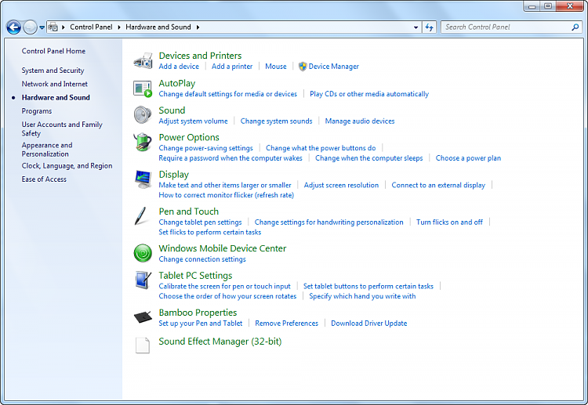The width and height of the screenshot is (588, 405).
Task: Click the Sound Effect Manager blank file icon
Action: 143,345
